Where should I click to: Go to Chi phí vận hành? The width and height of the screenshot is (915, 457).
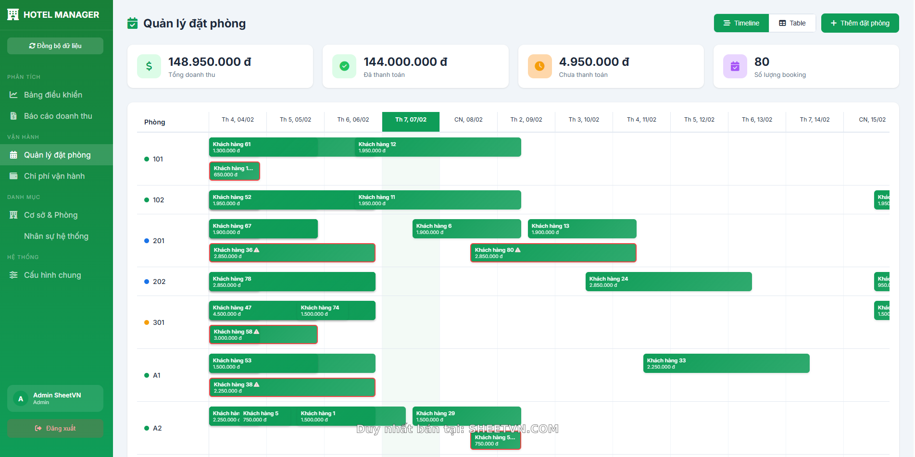[x=54, y=176]
